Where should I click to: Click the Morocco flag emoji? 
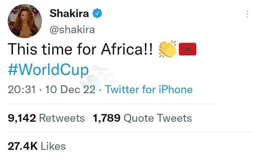click(x=188, y=49)
